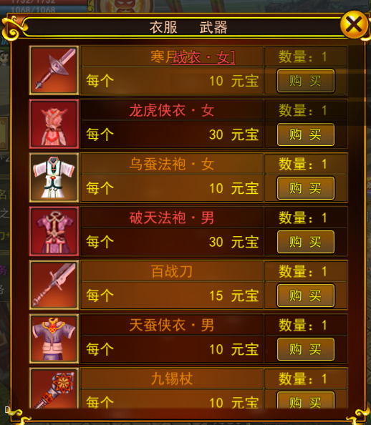Select the white 乌蚕法袍·女 robe icon
The height and width of the screenshot is (425, 371).
pyautogui.click(x=54, y=177)
